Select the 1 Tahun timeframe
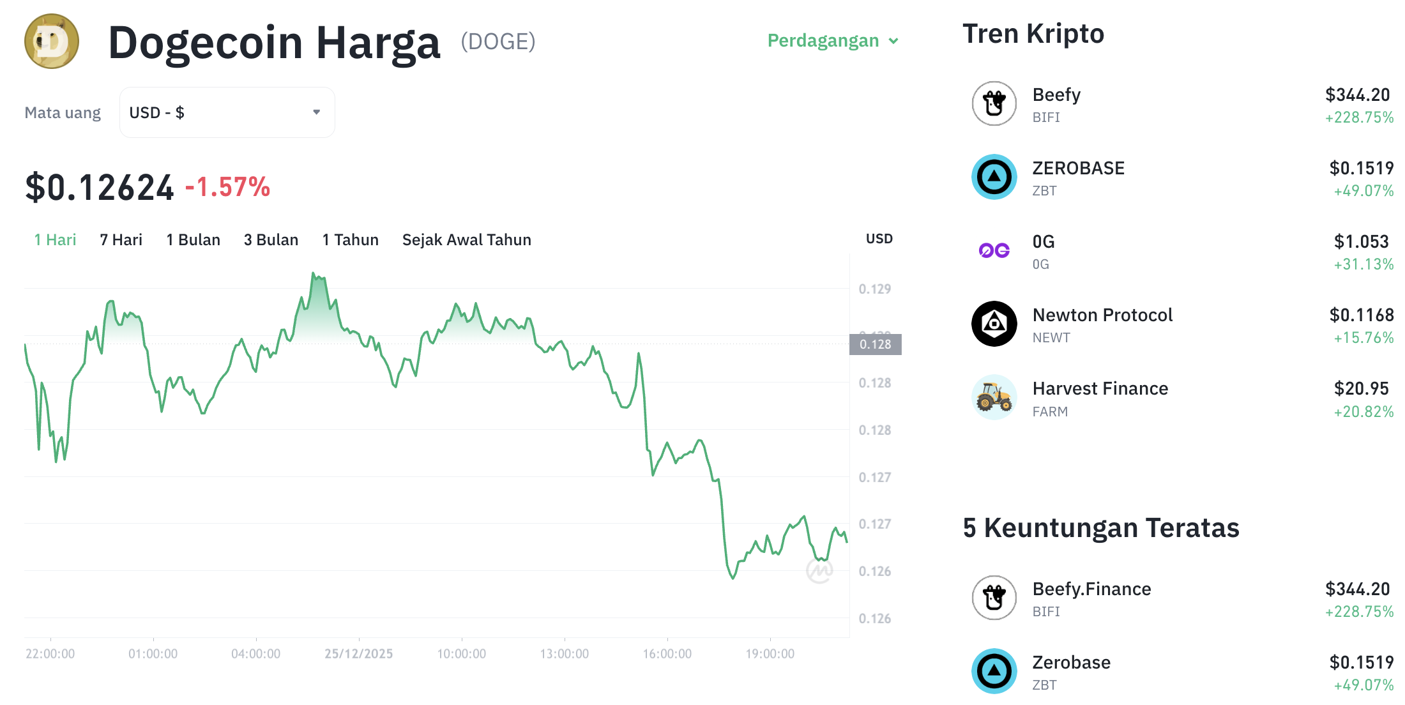1405x705 pixels. [350, 239]
